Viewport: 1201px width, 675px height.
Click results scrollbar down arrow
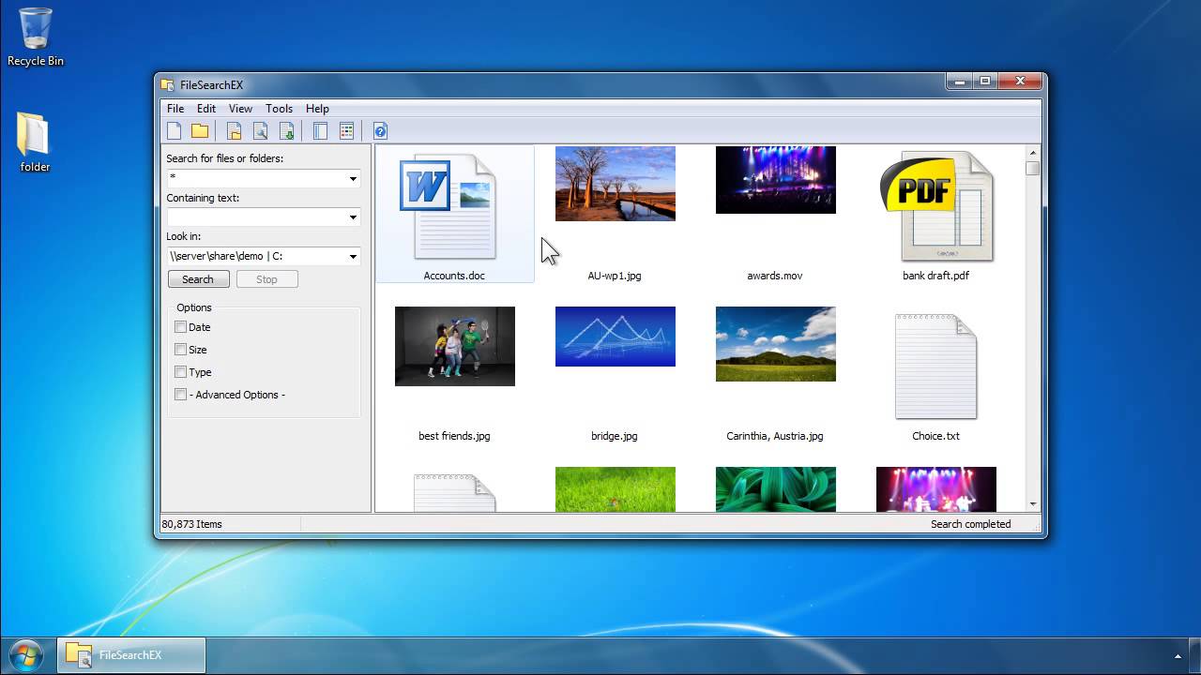[x=1033, y=504]
